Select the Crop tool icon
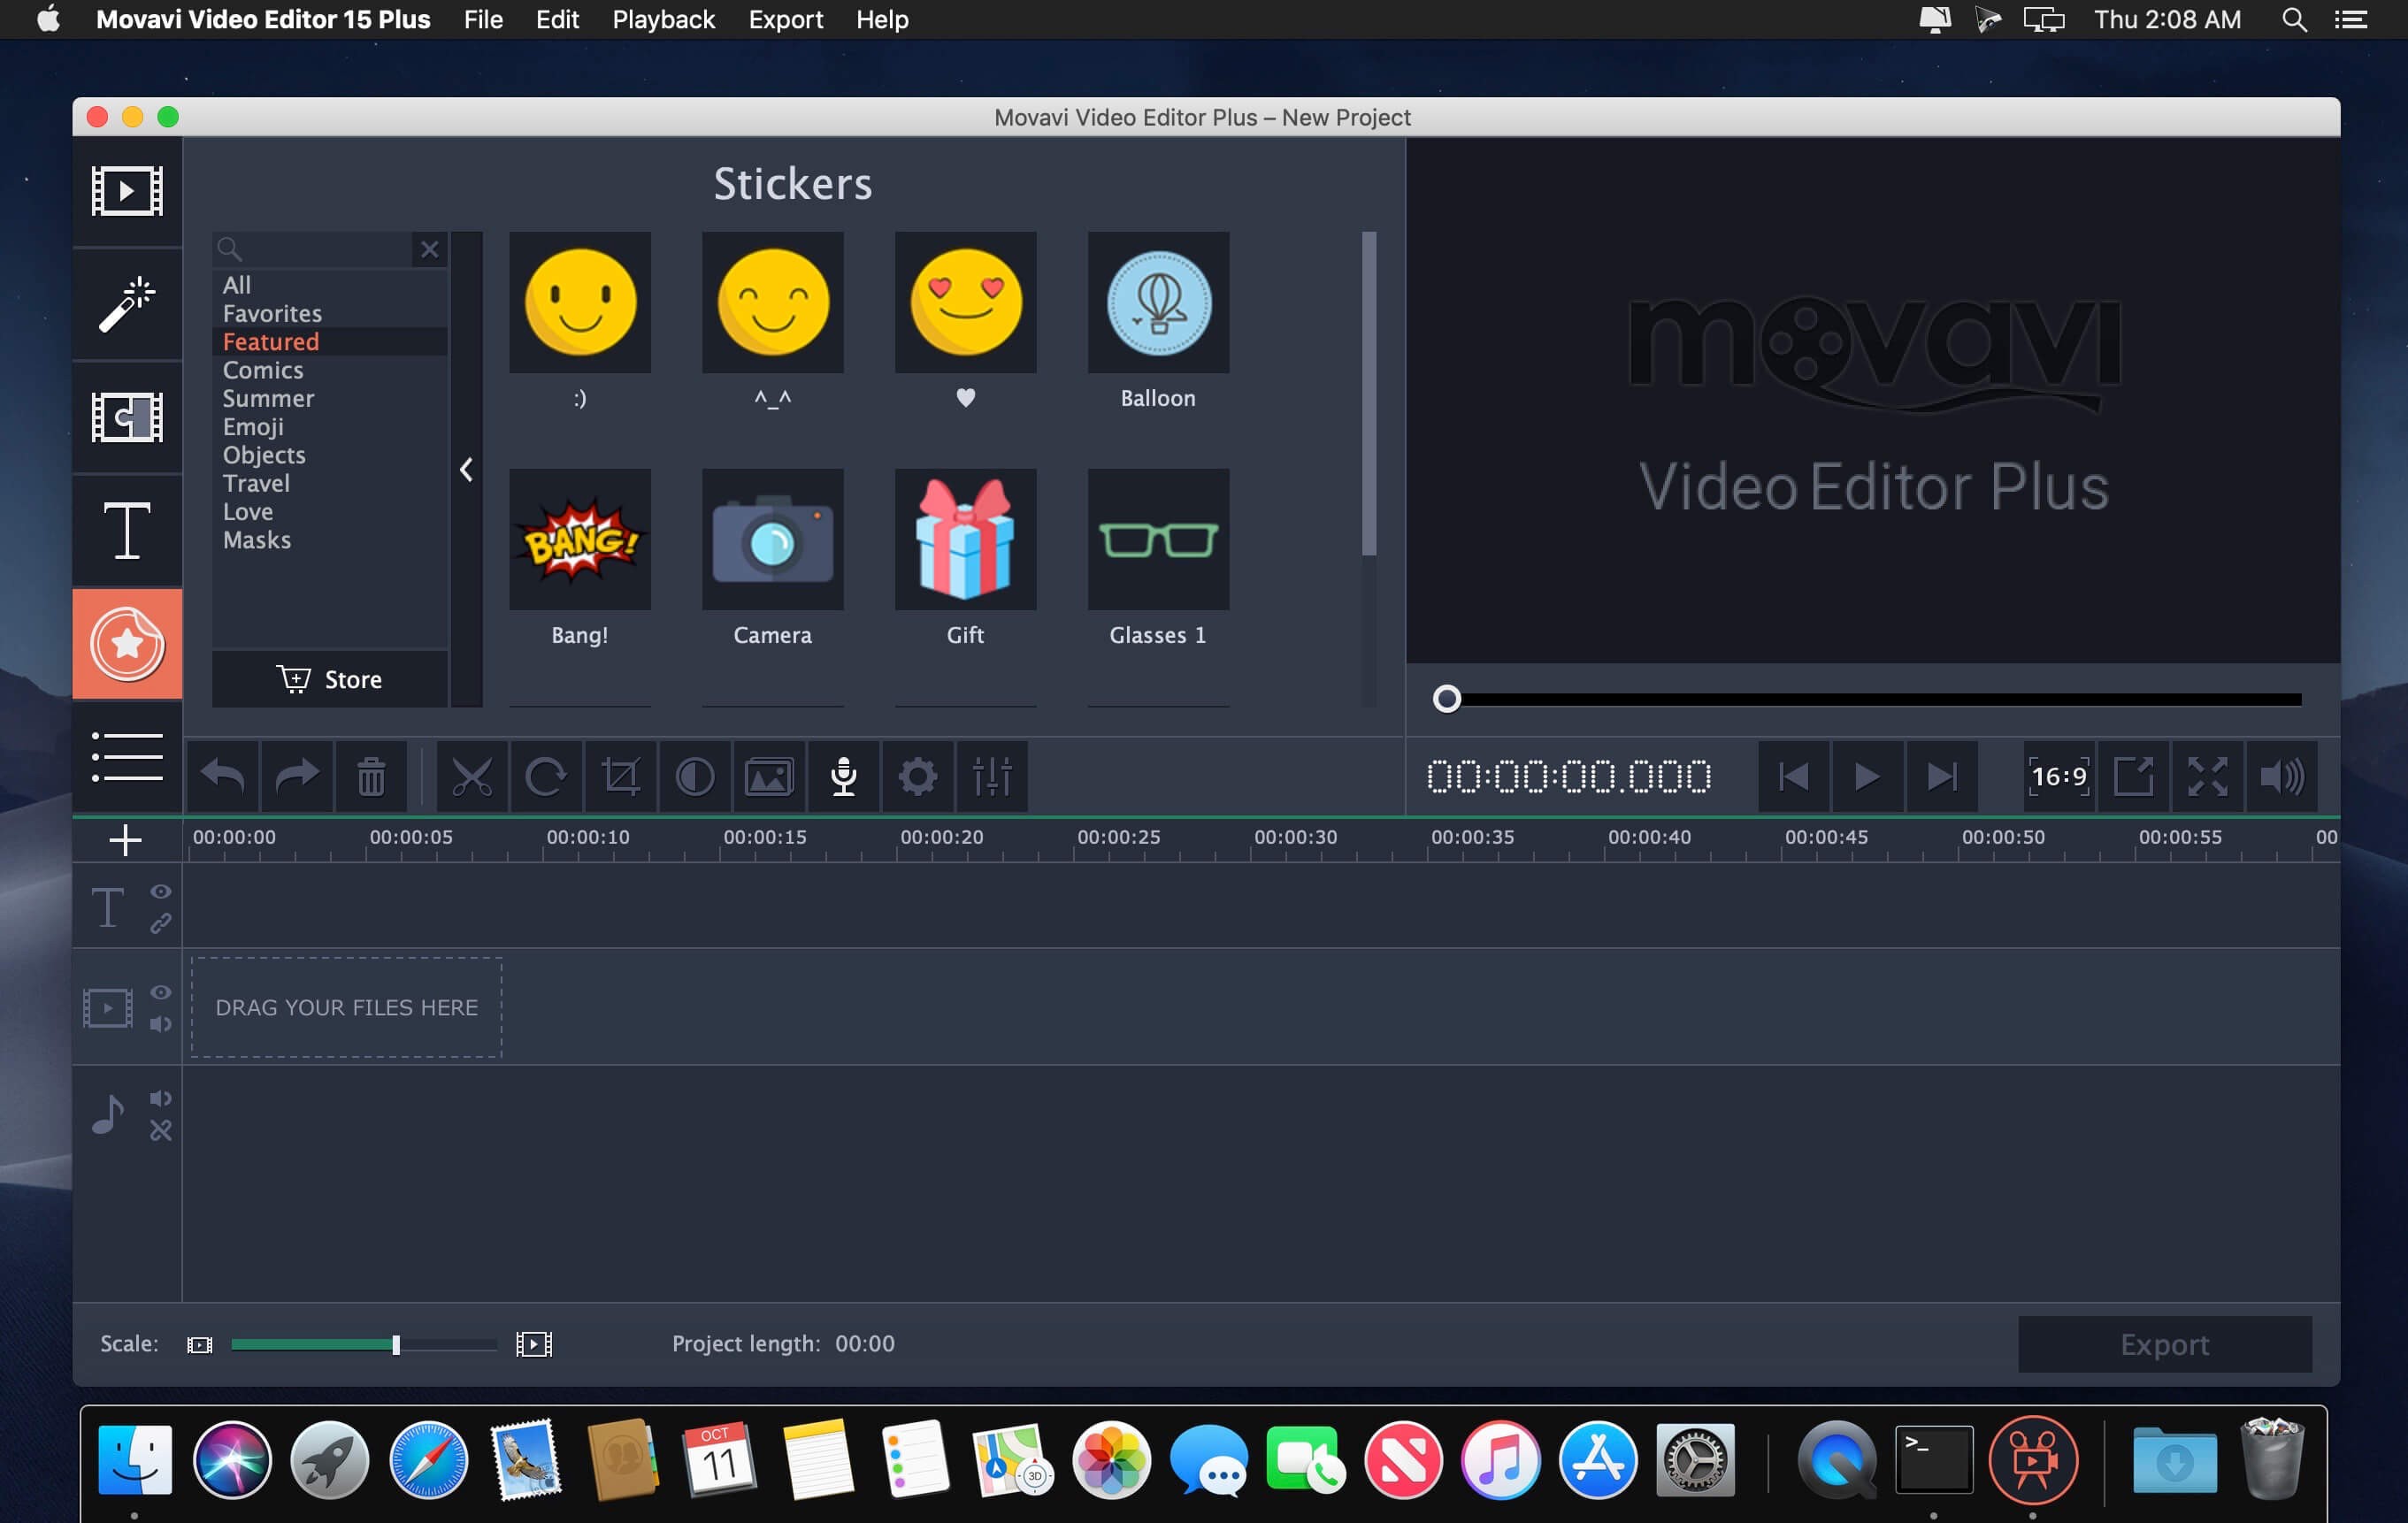 [621, 777]
